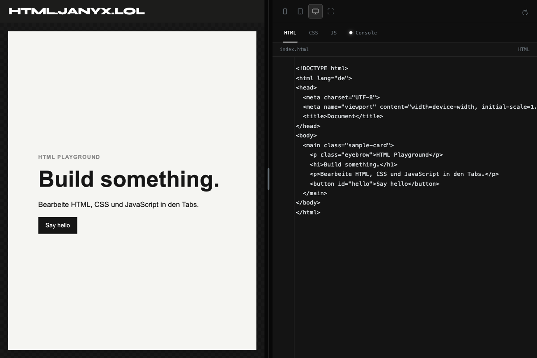Place cursor on the <html lang="de"> line
The width and height of the screenshot is (537, 358).
324,78
